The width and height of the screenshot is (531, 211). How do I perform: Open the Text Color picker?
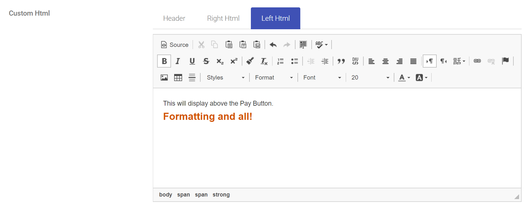[404, 78]
